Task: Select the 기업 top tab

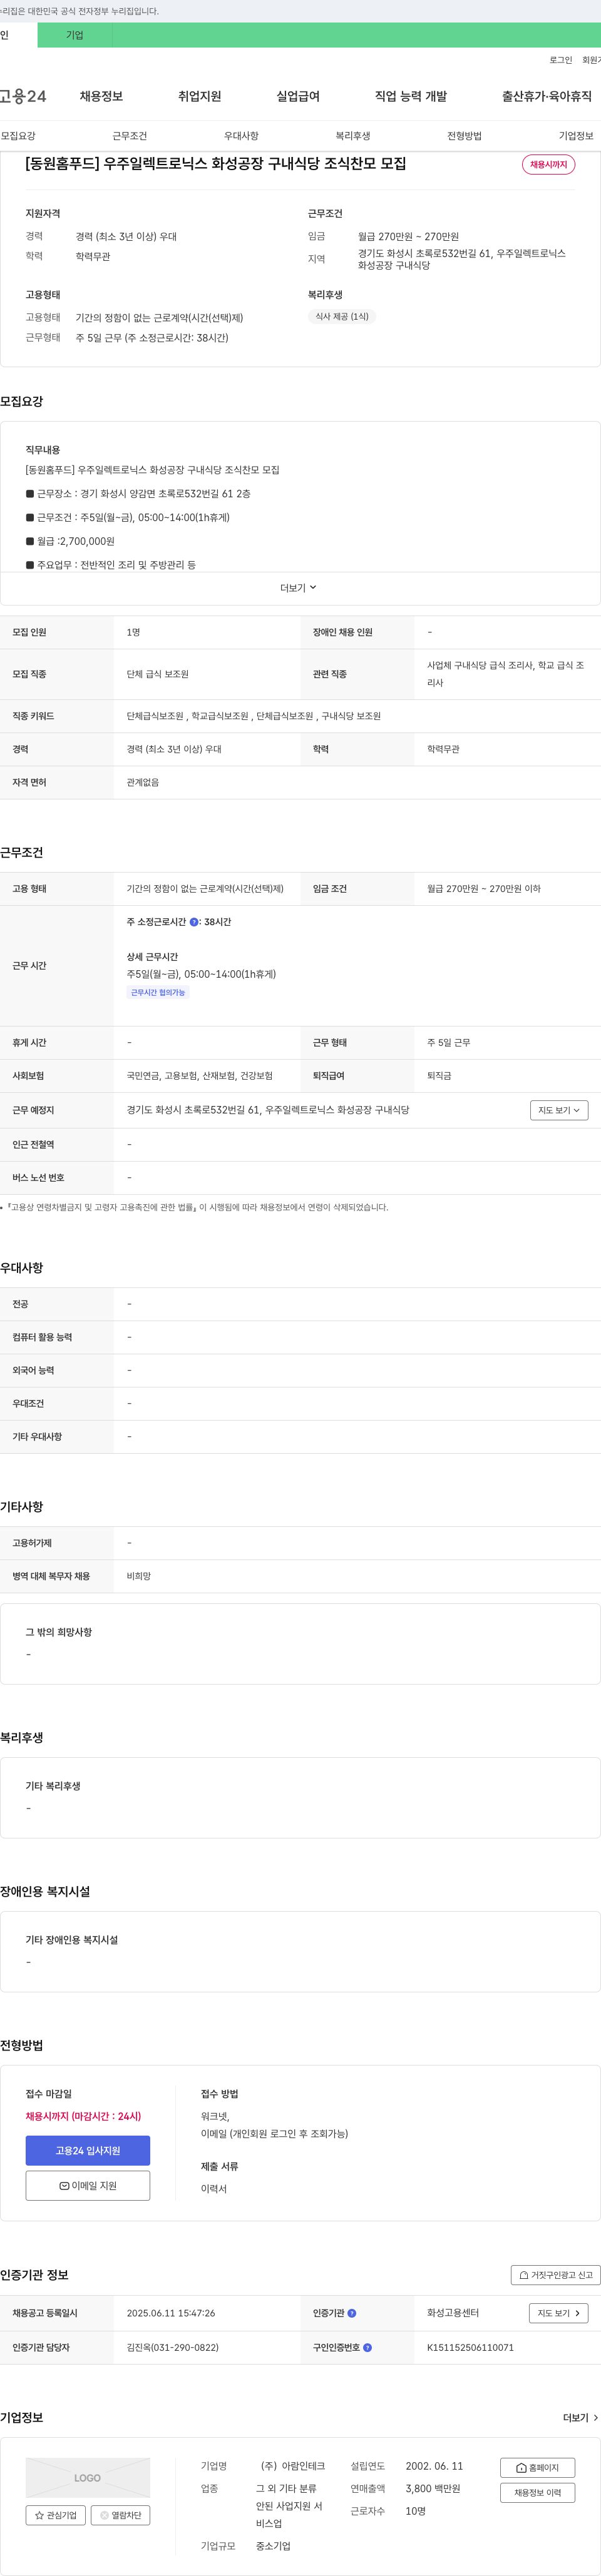Action: pyautogui.click(x=75, y=35)
